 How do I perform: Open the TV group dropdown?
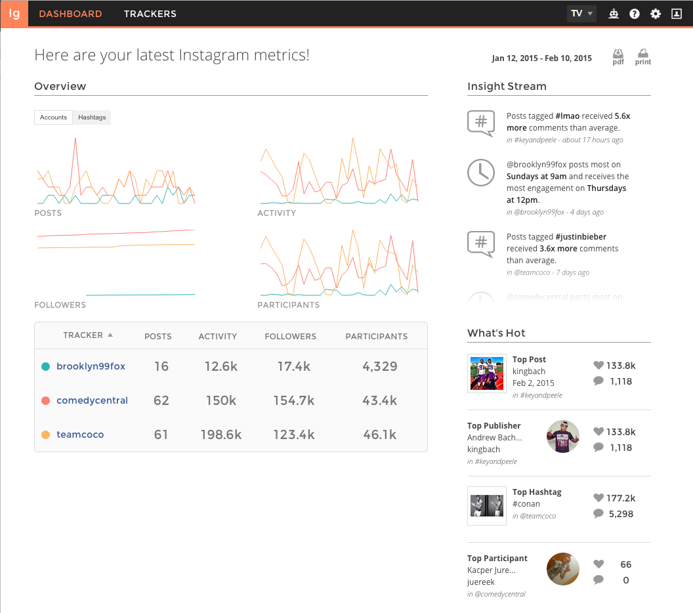[x=581, y=14]
